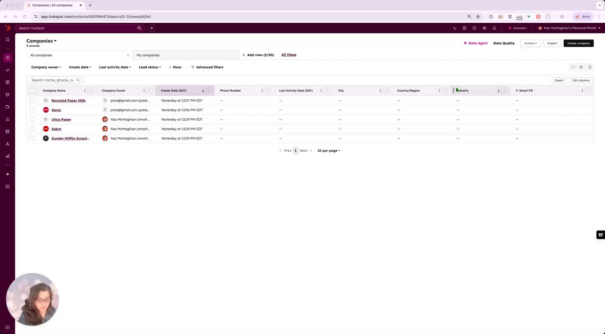This screenshot has width=605, height=334.
Task: Open a new browser tab
Action: [x=90, y=5]
